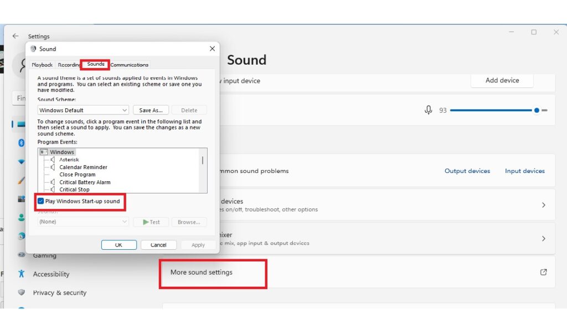
Task: Click the speaker icon next to Asterisk
Action: coord(53,160)
